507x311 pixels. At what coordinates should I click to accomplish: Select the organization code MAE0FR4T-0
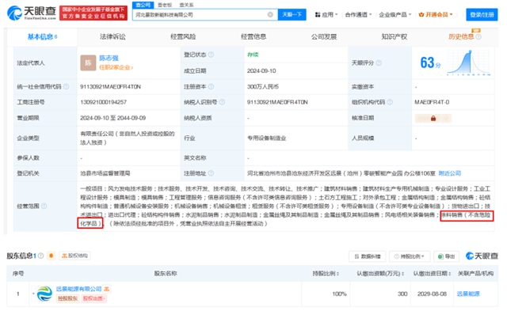432,102
